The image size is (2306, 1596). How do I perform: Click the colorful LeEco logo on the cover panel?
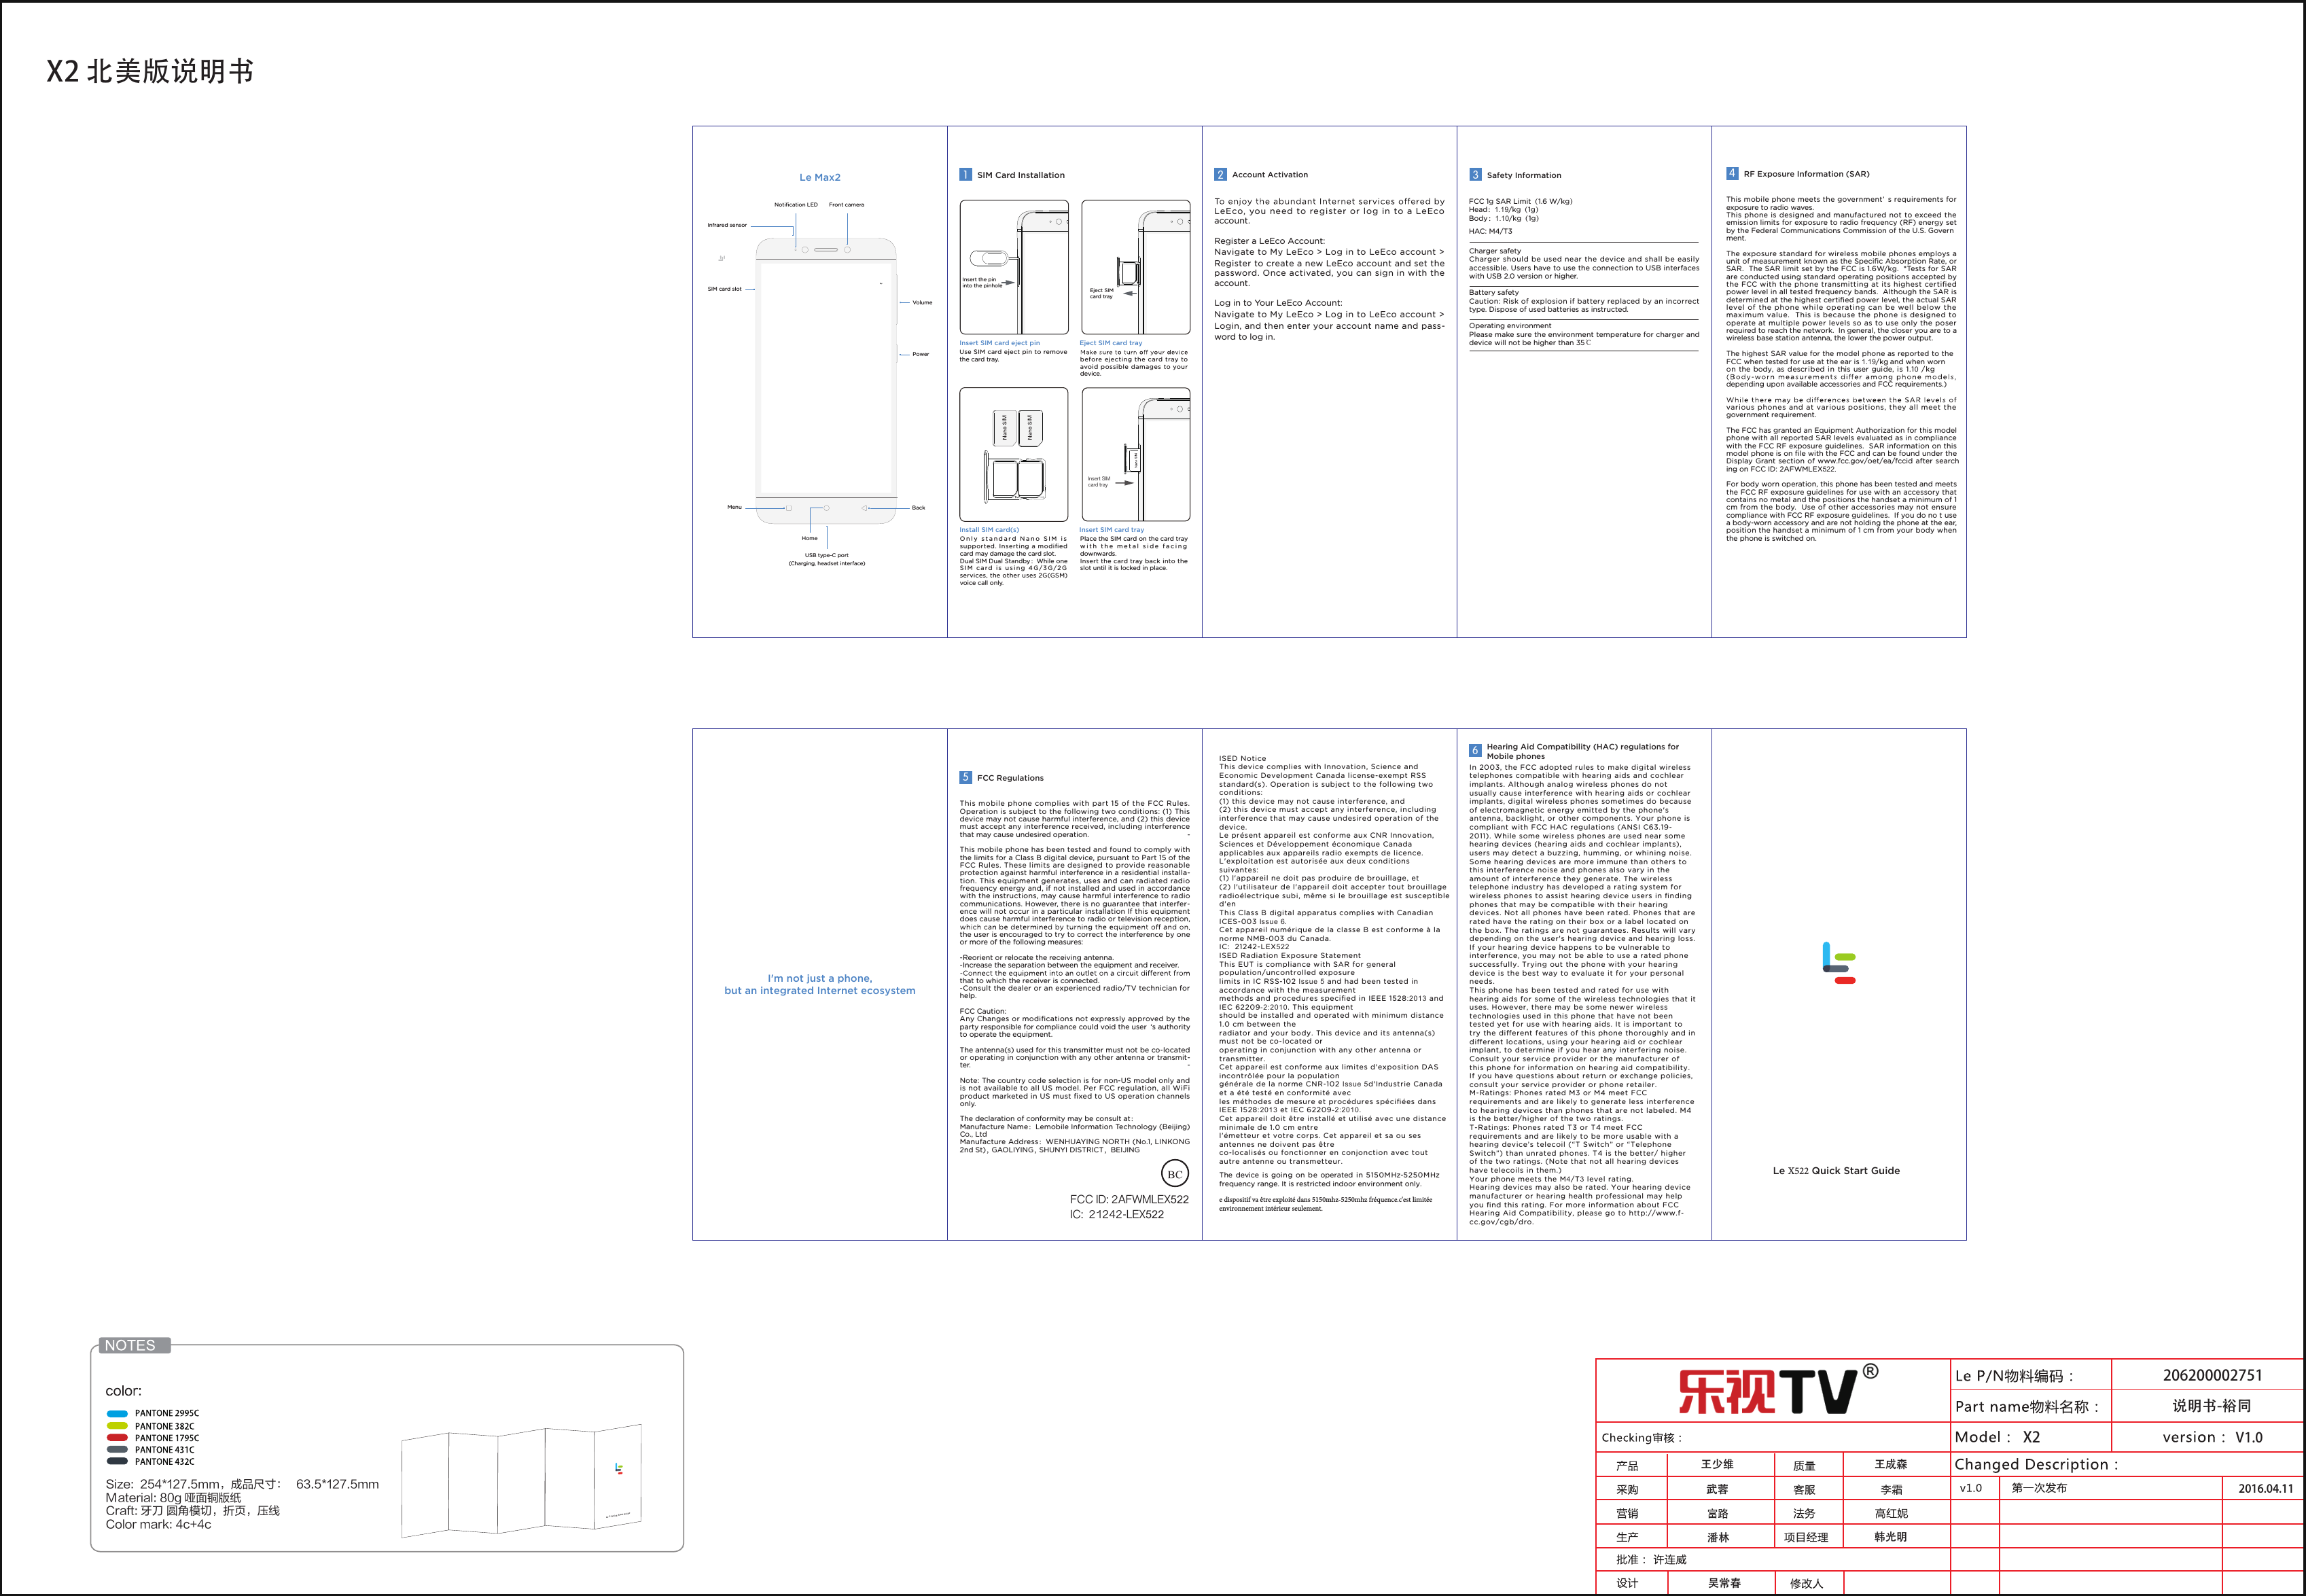1838,963
